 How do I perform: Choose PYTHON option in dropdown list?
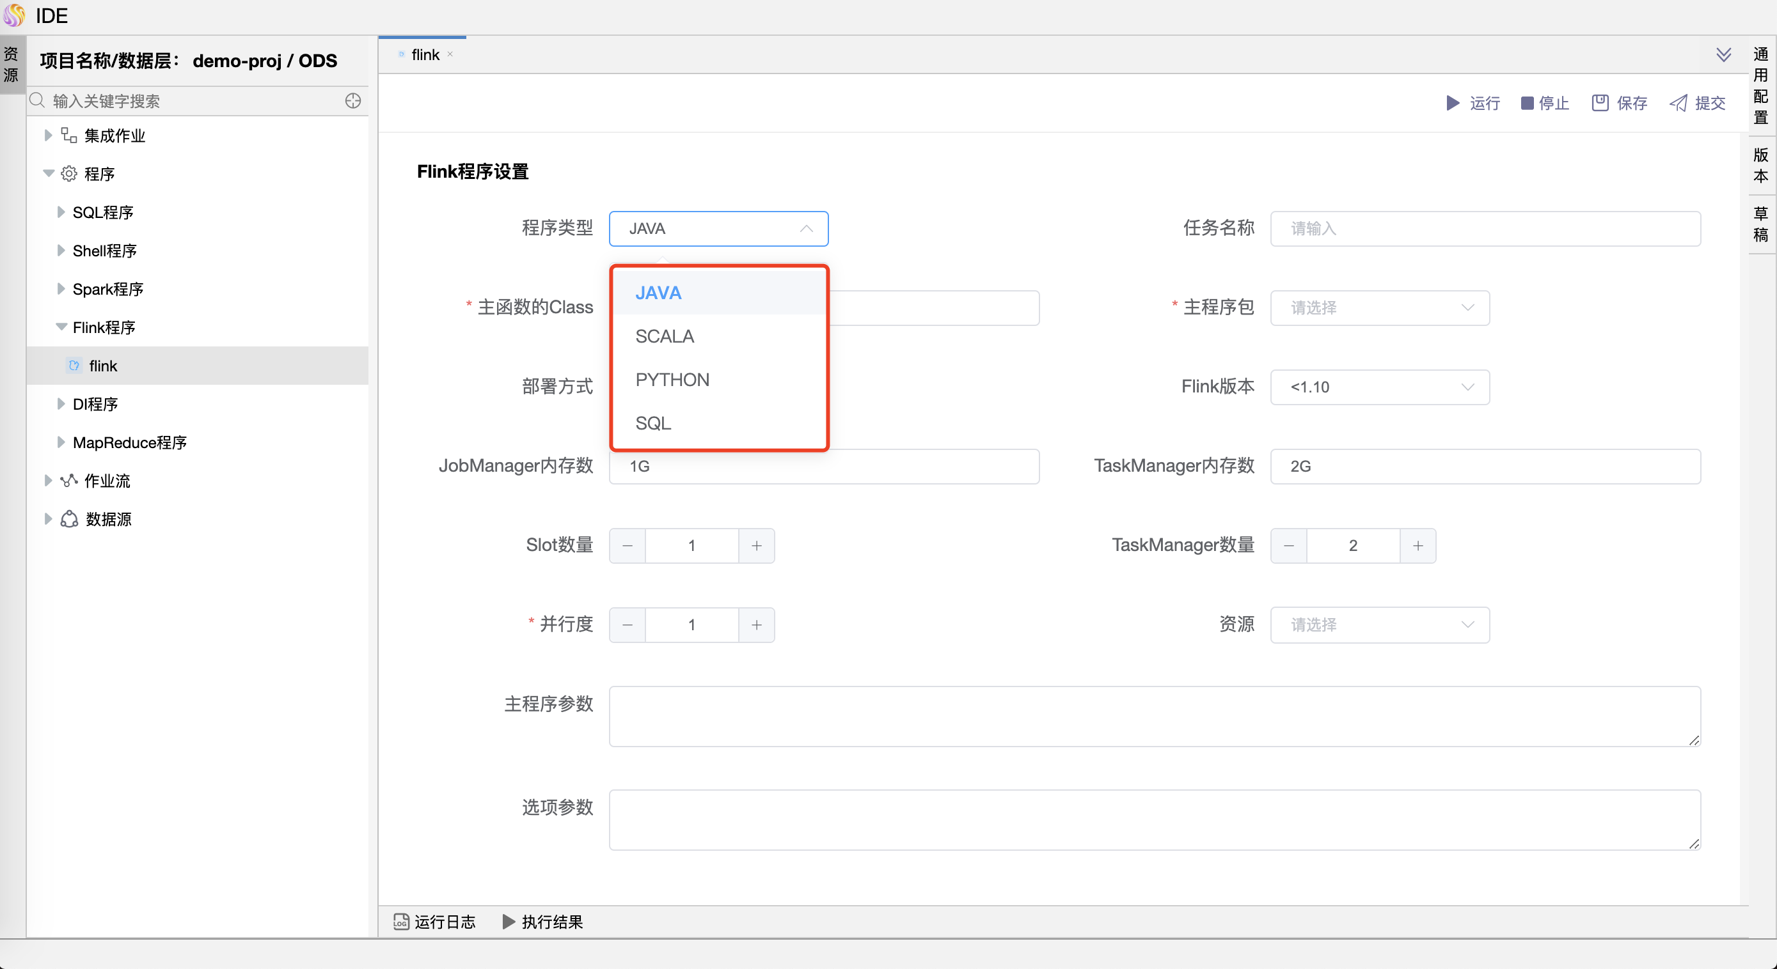[672, 380]
